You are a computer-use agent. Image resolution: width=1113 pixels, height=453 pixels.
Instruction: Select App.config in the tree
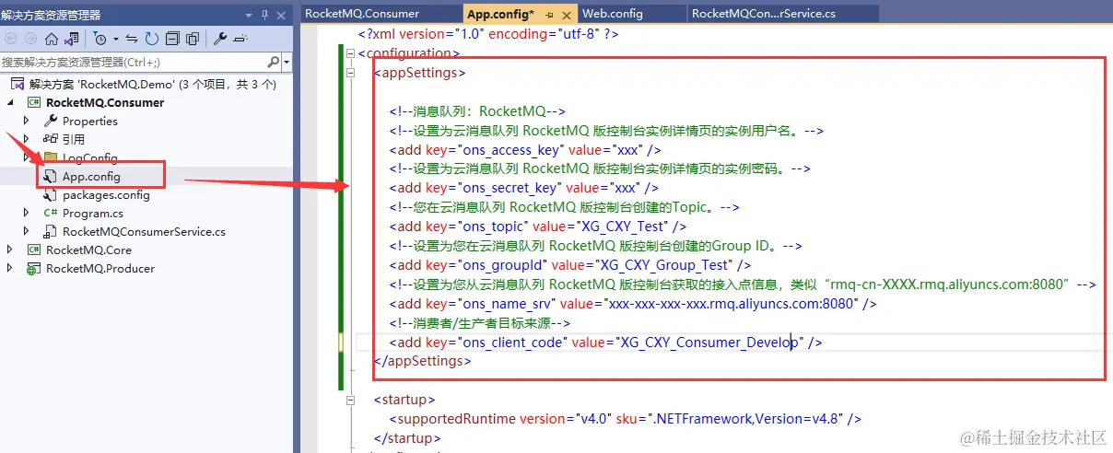coord(91,176)
